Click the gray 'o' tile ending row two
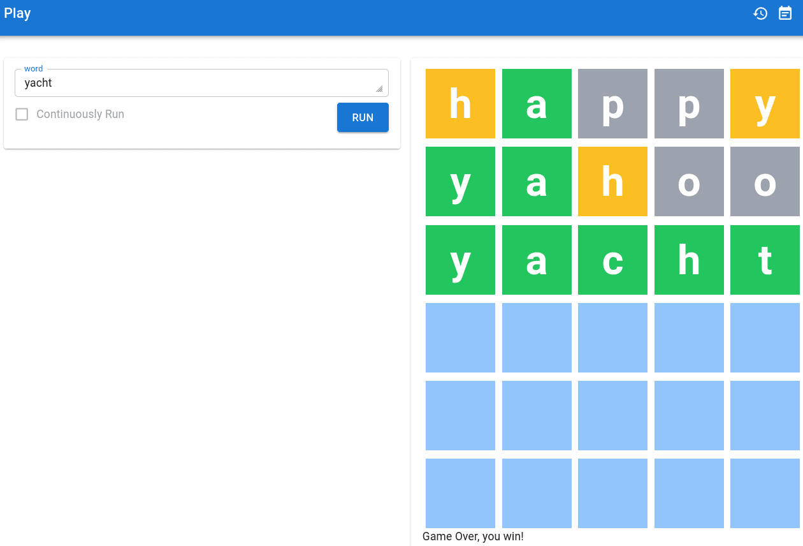Image resolution: width=803 pixels, height=546 pixels. [x=765, y=181]
